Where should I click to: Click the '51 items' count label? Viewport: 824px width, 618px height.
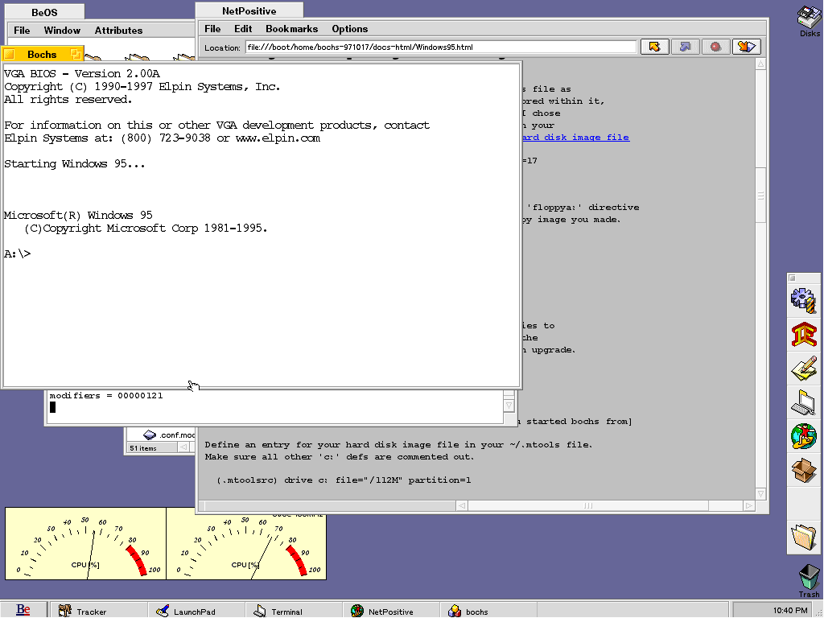(143, 448)
